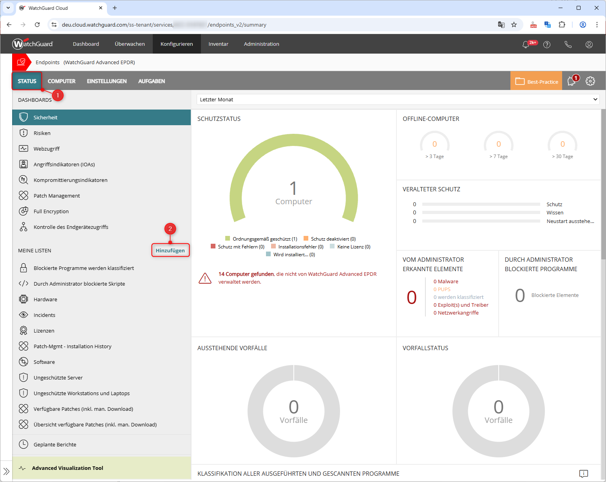Screen dimensions: 606x482
Task: Open the help question mark icon
Action: pyautogui.click(x=547, y=45)
